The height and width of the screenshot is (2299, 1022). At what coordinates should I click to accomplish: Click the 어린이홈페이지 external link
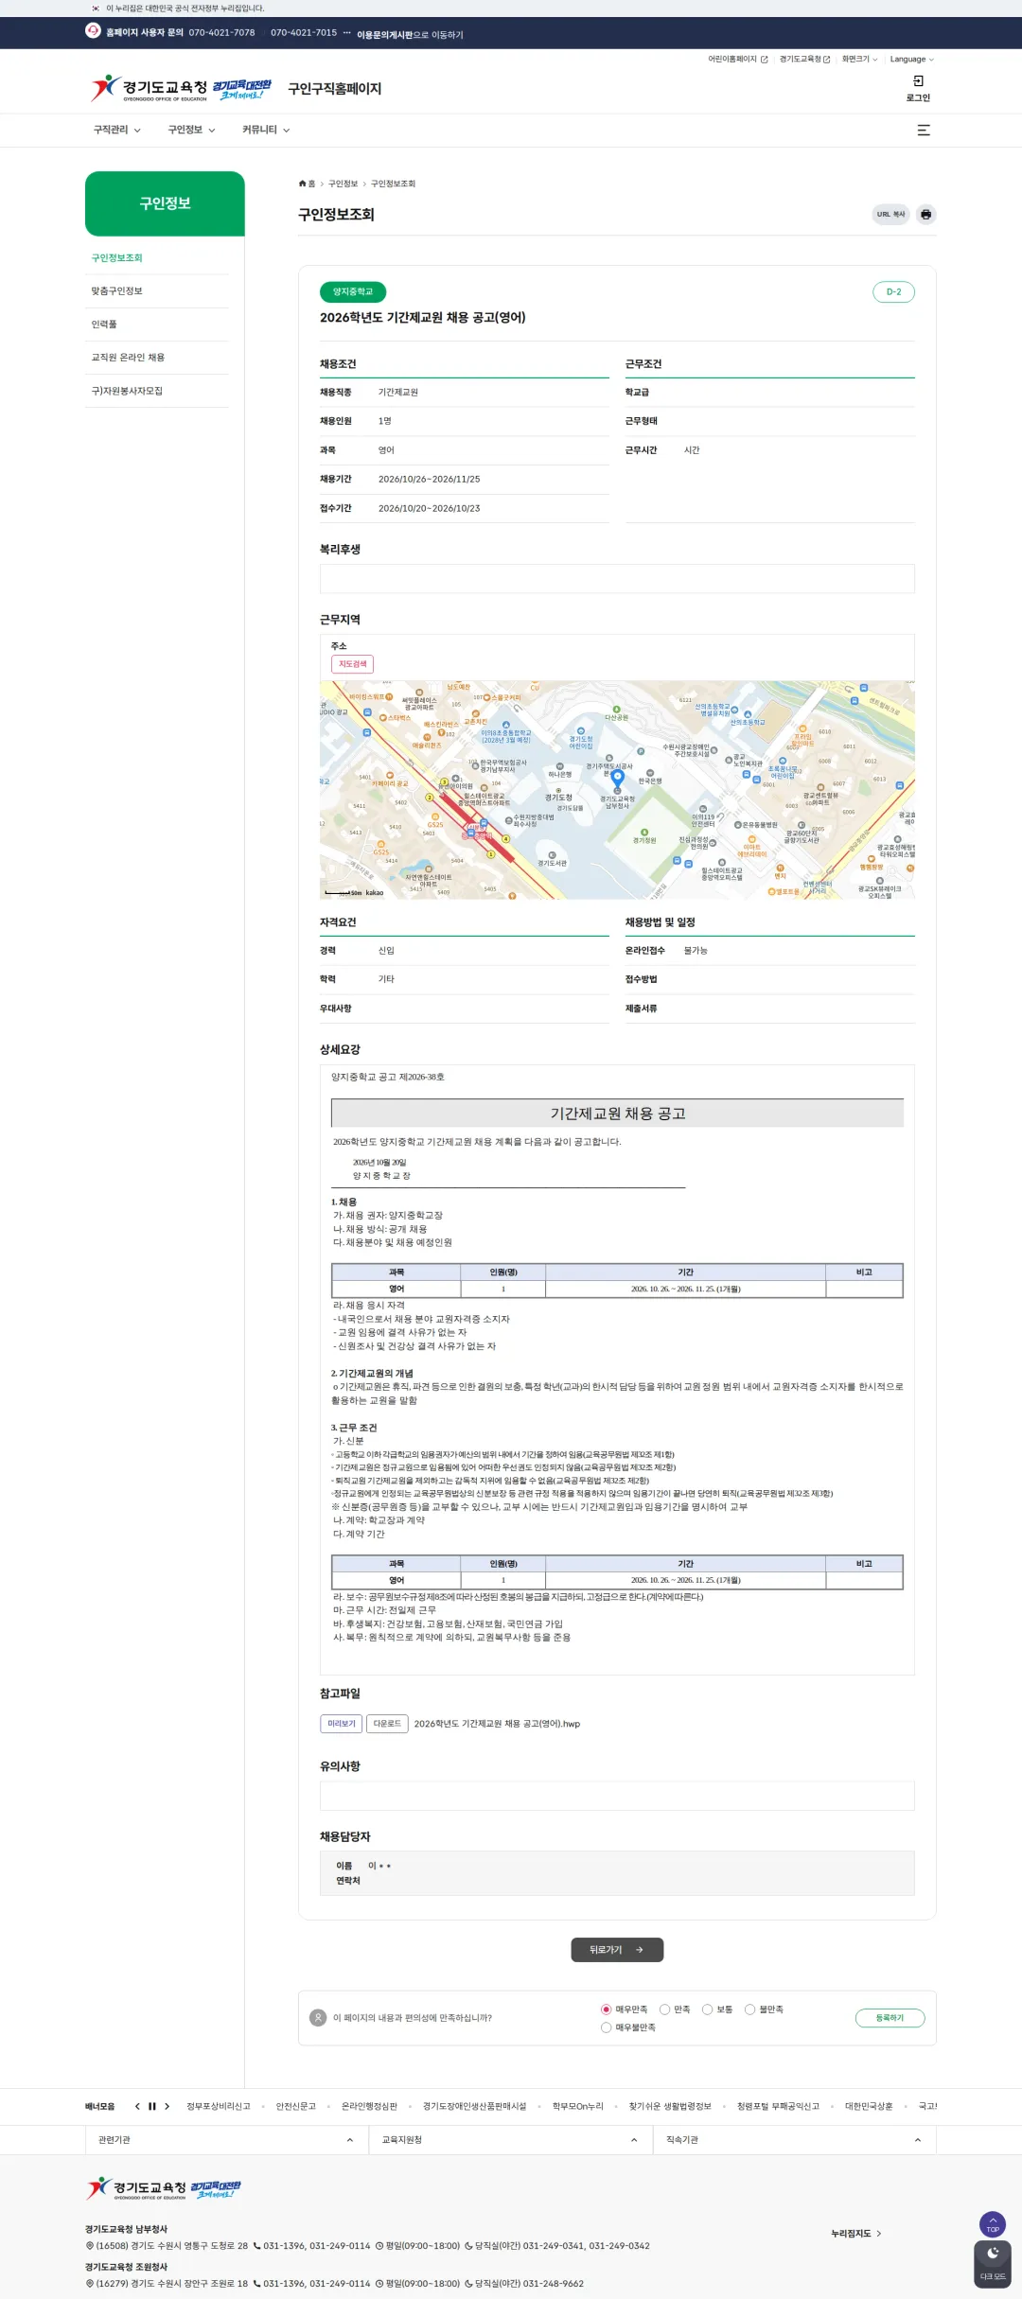[738, 59]
